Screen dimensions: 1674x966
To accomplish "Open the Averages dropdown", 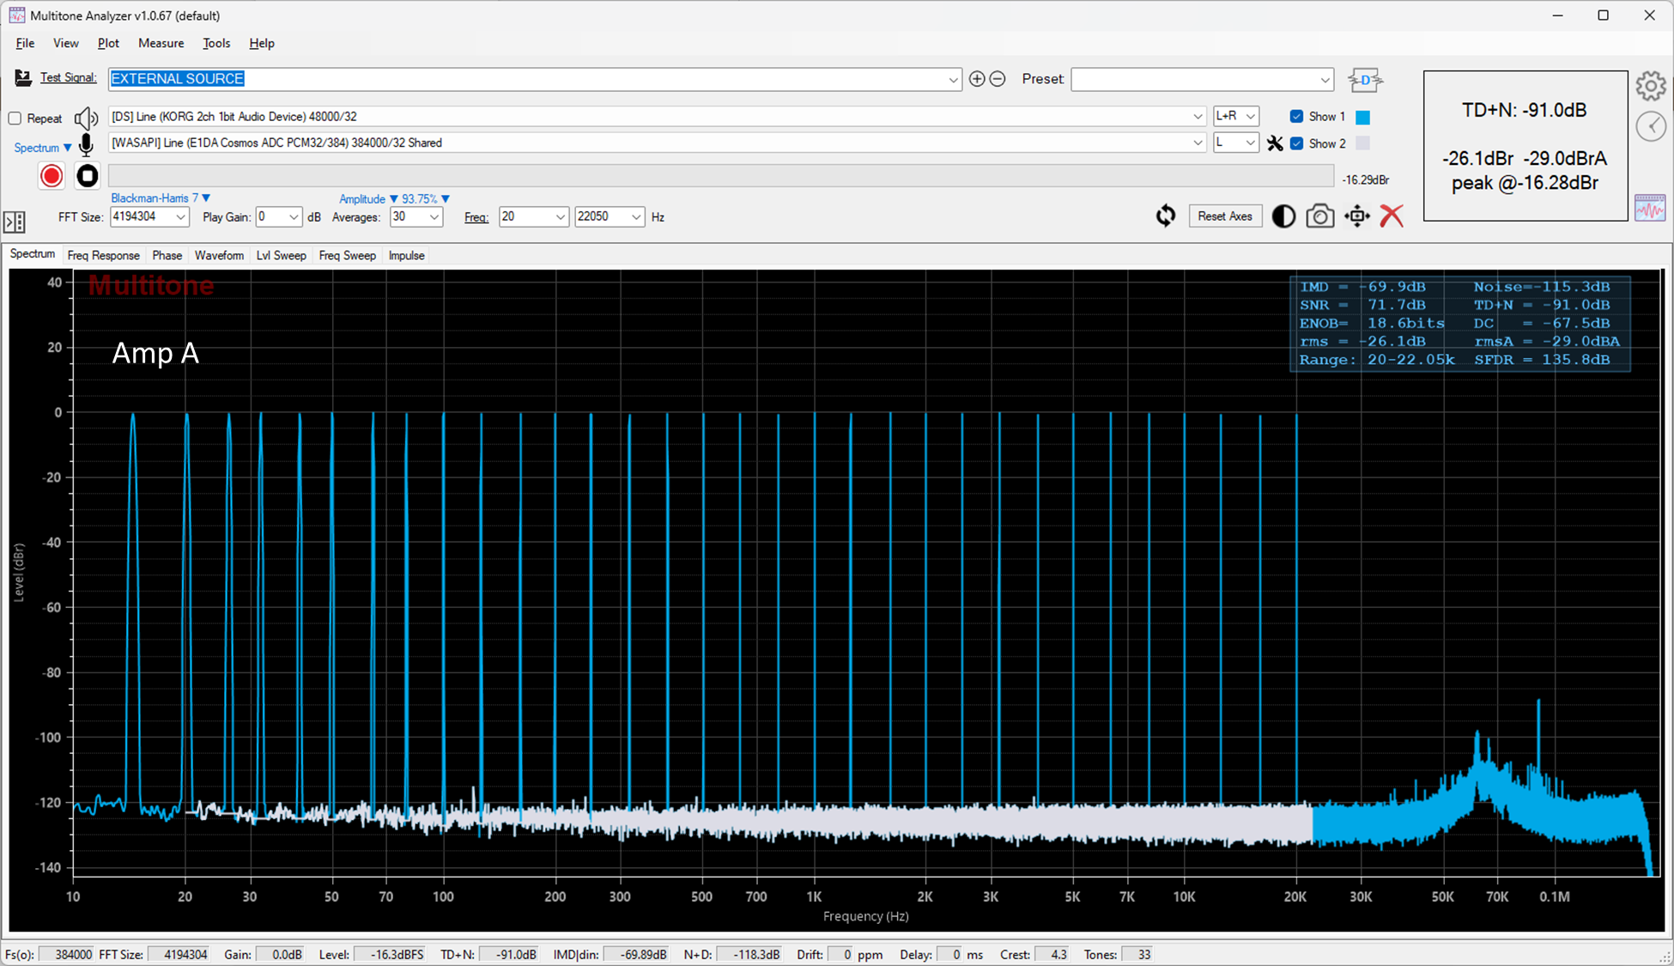I will pyautogui.click(x=434, y=217).
